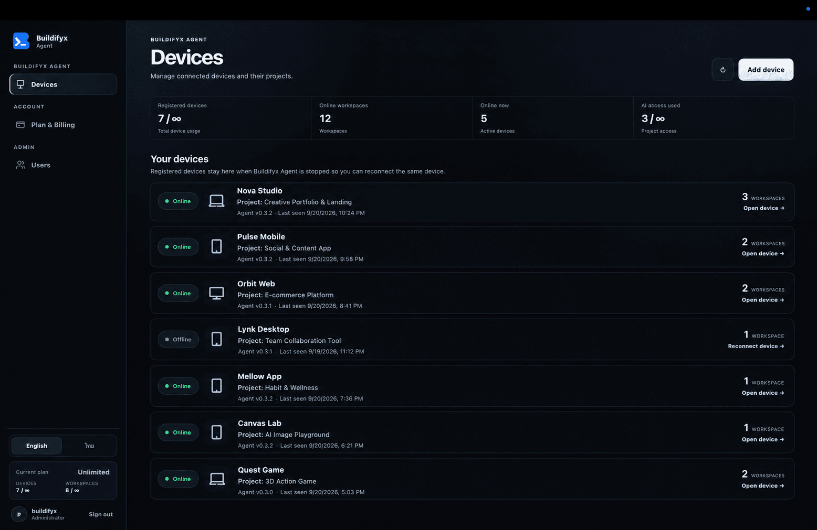Click the Mellow App device name
Image resolution: width=817 pixels, height=530 pixels.
tap(259, 376)
